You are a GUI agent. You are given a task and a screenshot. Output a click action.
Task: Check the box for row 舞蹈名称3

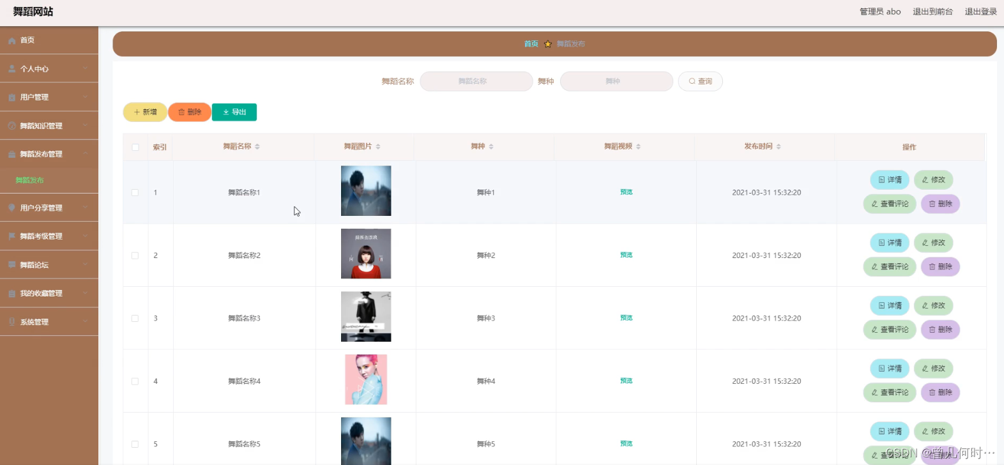135,318
